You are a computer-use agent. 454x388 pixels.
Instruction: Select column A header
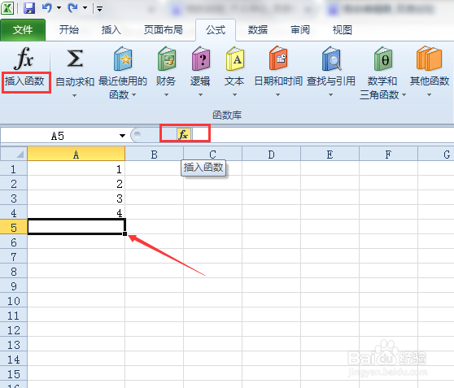[x=76, y=154]
